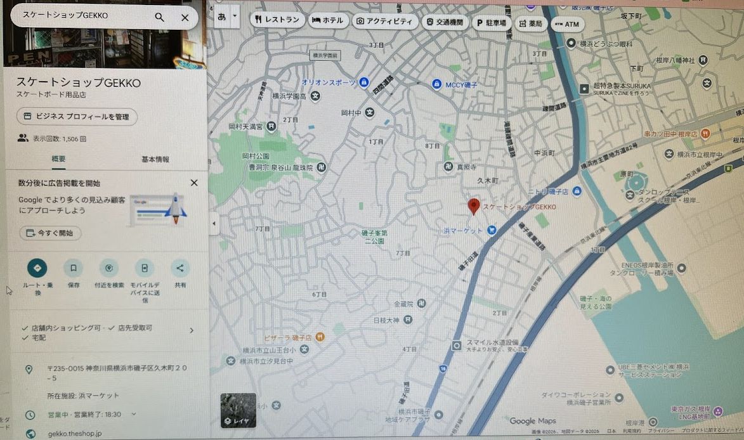
Task: Open the 共有 share icon
Action: click(x=181, y=266)
